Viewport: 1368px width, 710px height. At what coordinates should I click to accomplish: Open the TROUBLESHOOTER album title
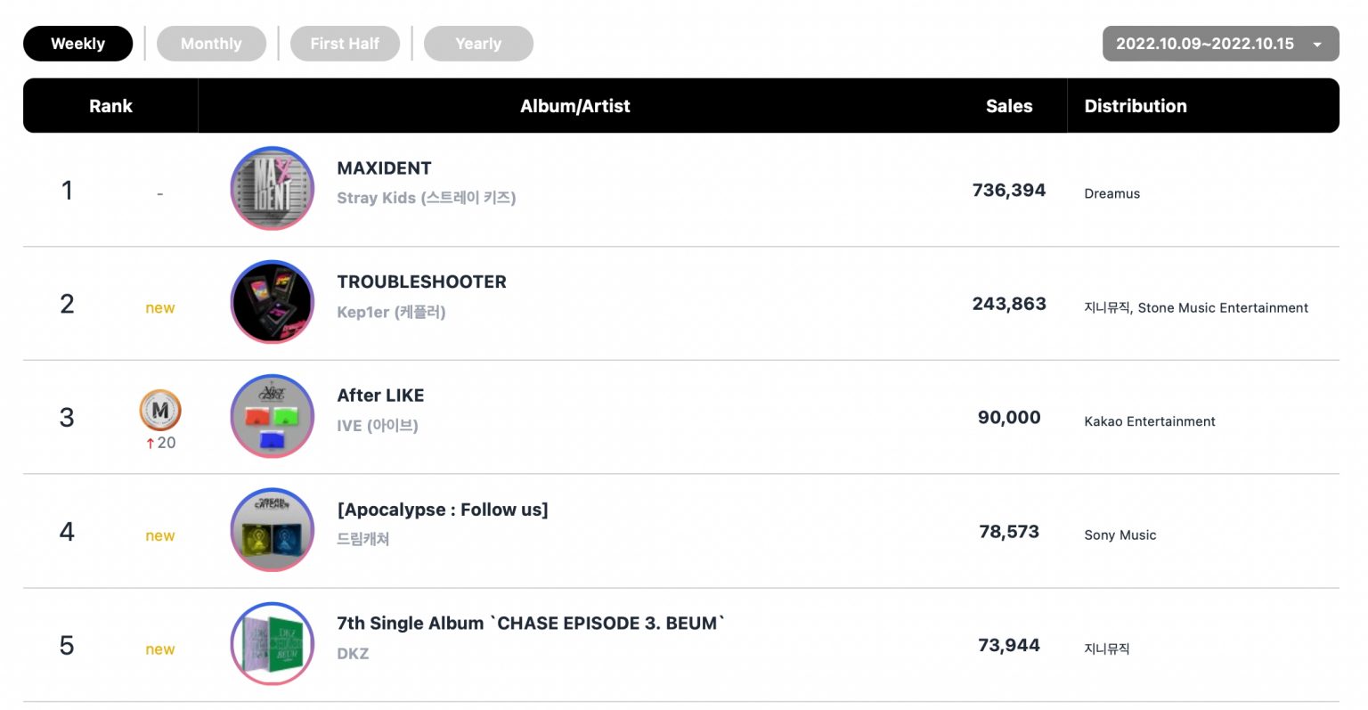421,282
